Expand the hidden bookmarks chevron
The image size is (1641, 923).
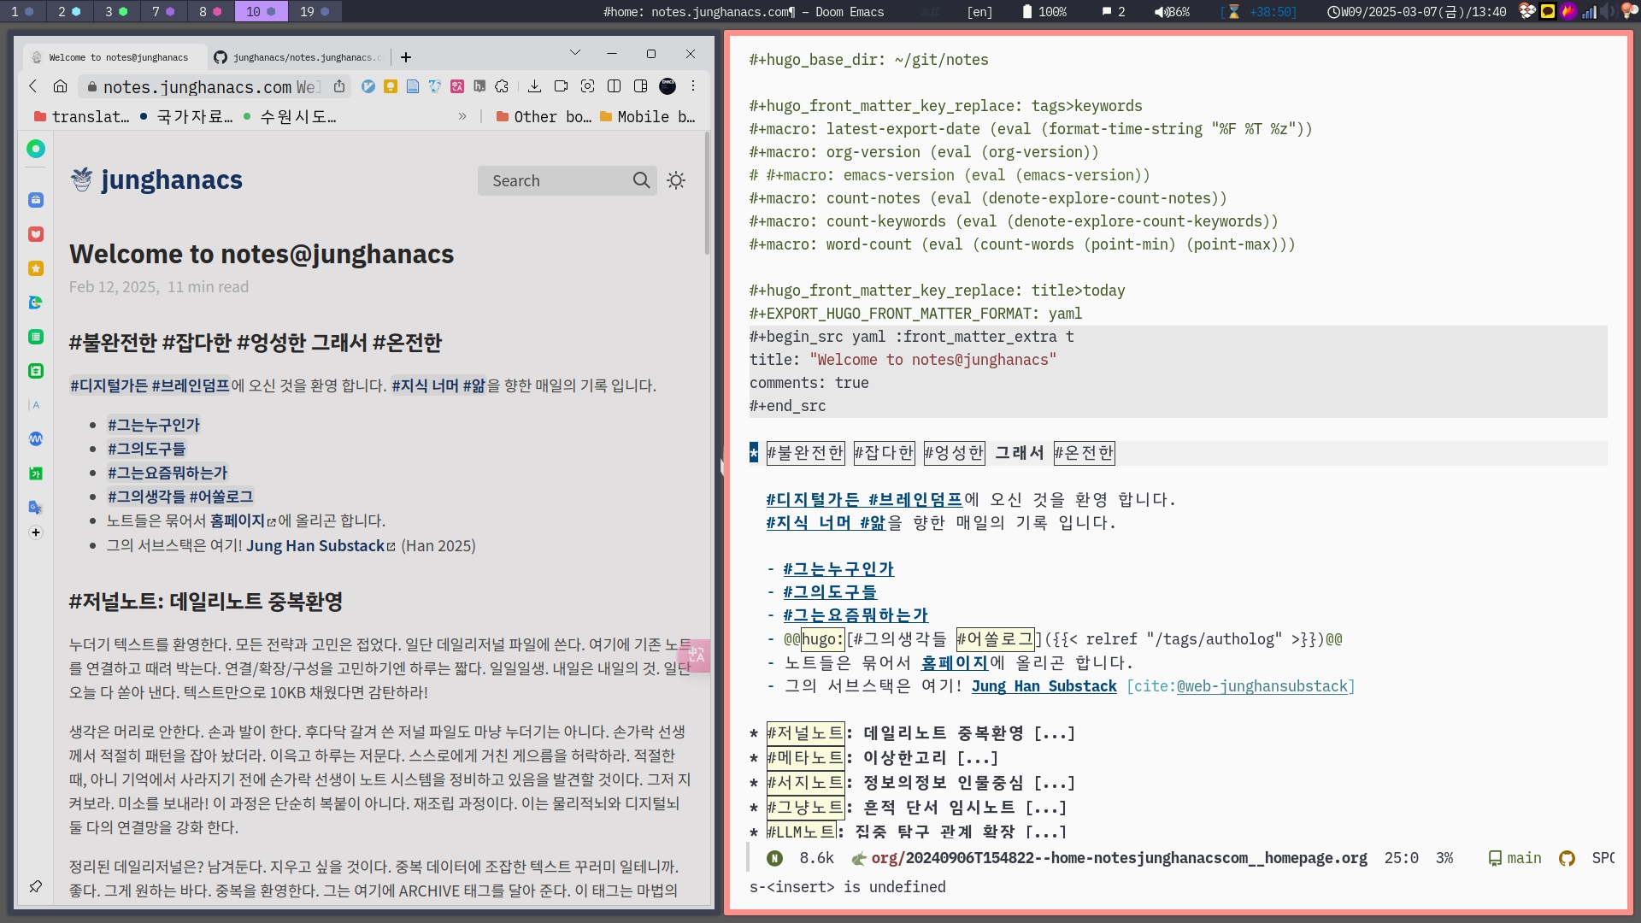(462, 116)
